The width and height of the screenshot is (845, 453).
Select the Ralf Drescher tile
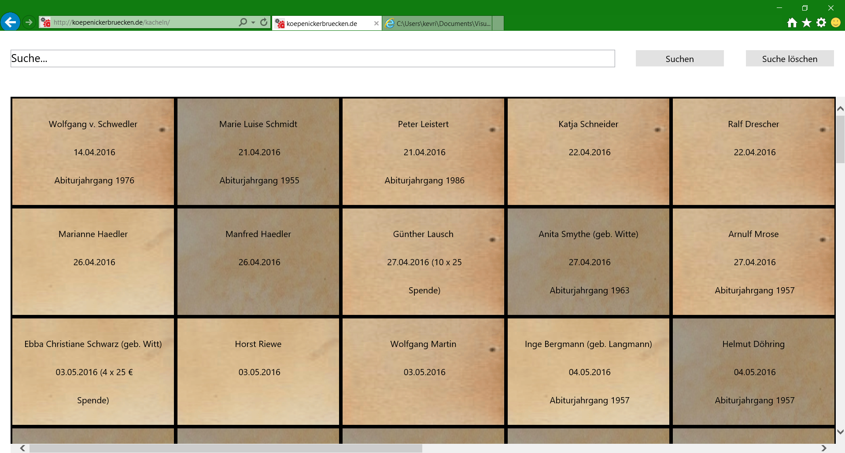753,151
